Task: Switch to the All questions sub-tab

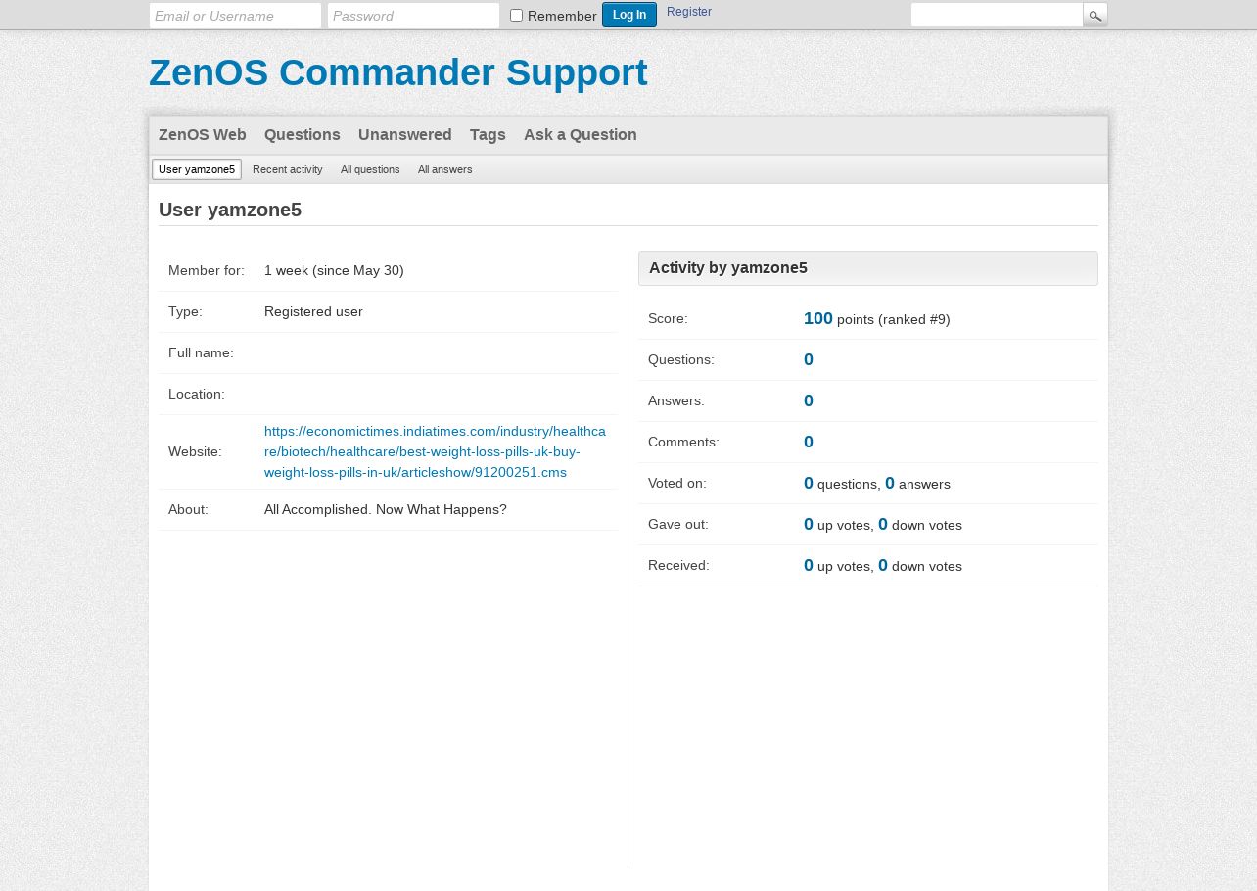Action: [x=370, y=169]
